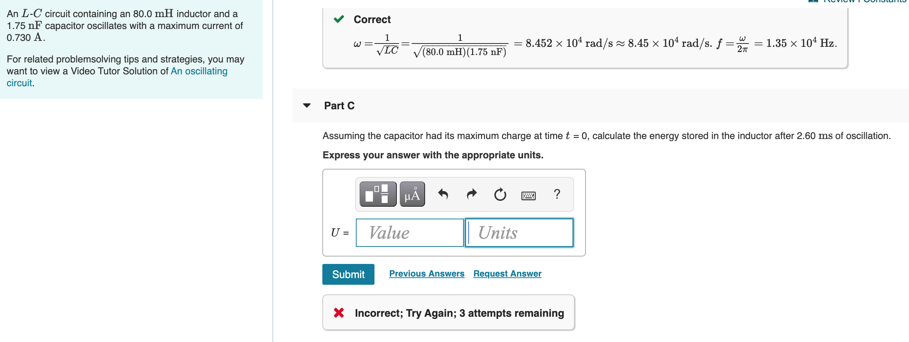Image resolution: width=909 pixels, height=342 pixels.
Task: Open the units symbols (μÅ) icon
Action: coord(412,194)
